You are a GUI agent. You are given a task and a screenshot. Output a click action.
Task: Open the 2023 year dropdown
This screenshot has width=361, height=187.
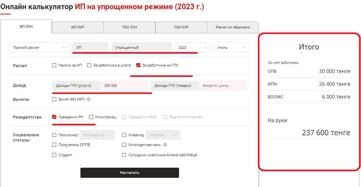pyautogui.click(x=193, y=48)
